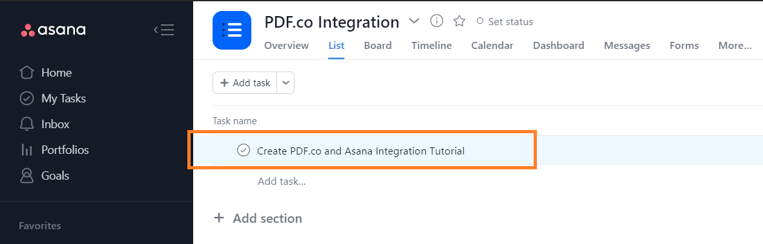Open the Forms tab
Viewport: 763px width, 244px height.
(x=684, y=46)
